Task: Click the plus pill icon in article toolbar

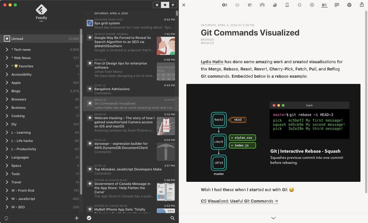Action: (x=225, y=5)
